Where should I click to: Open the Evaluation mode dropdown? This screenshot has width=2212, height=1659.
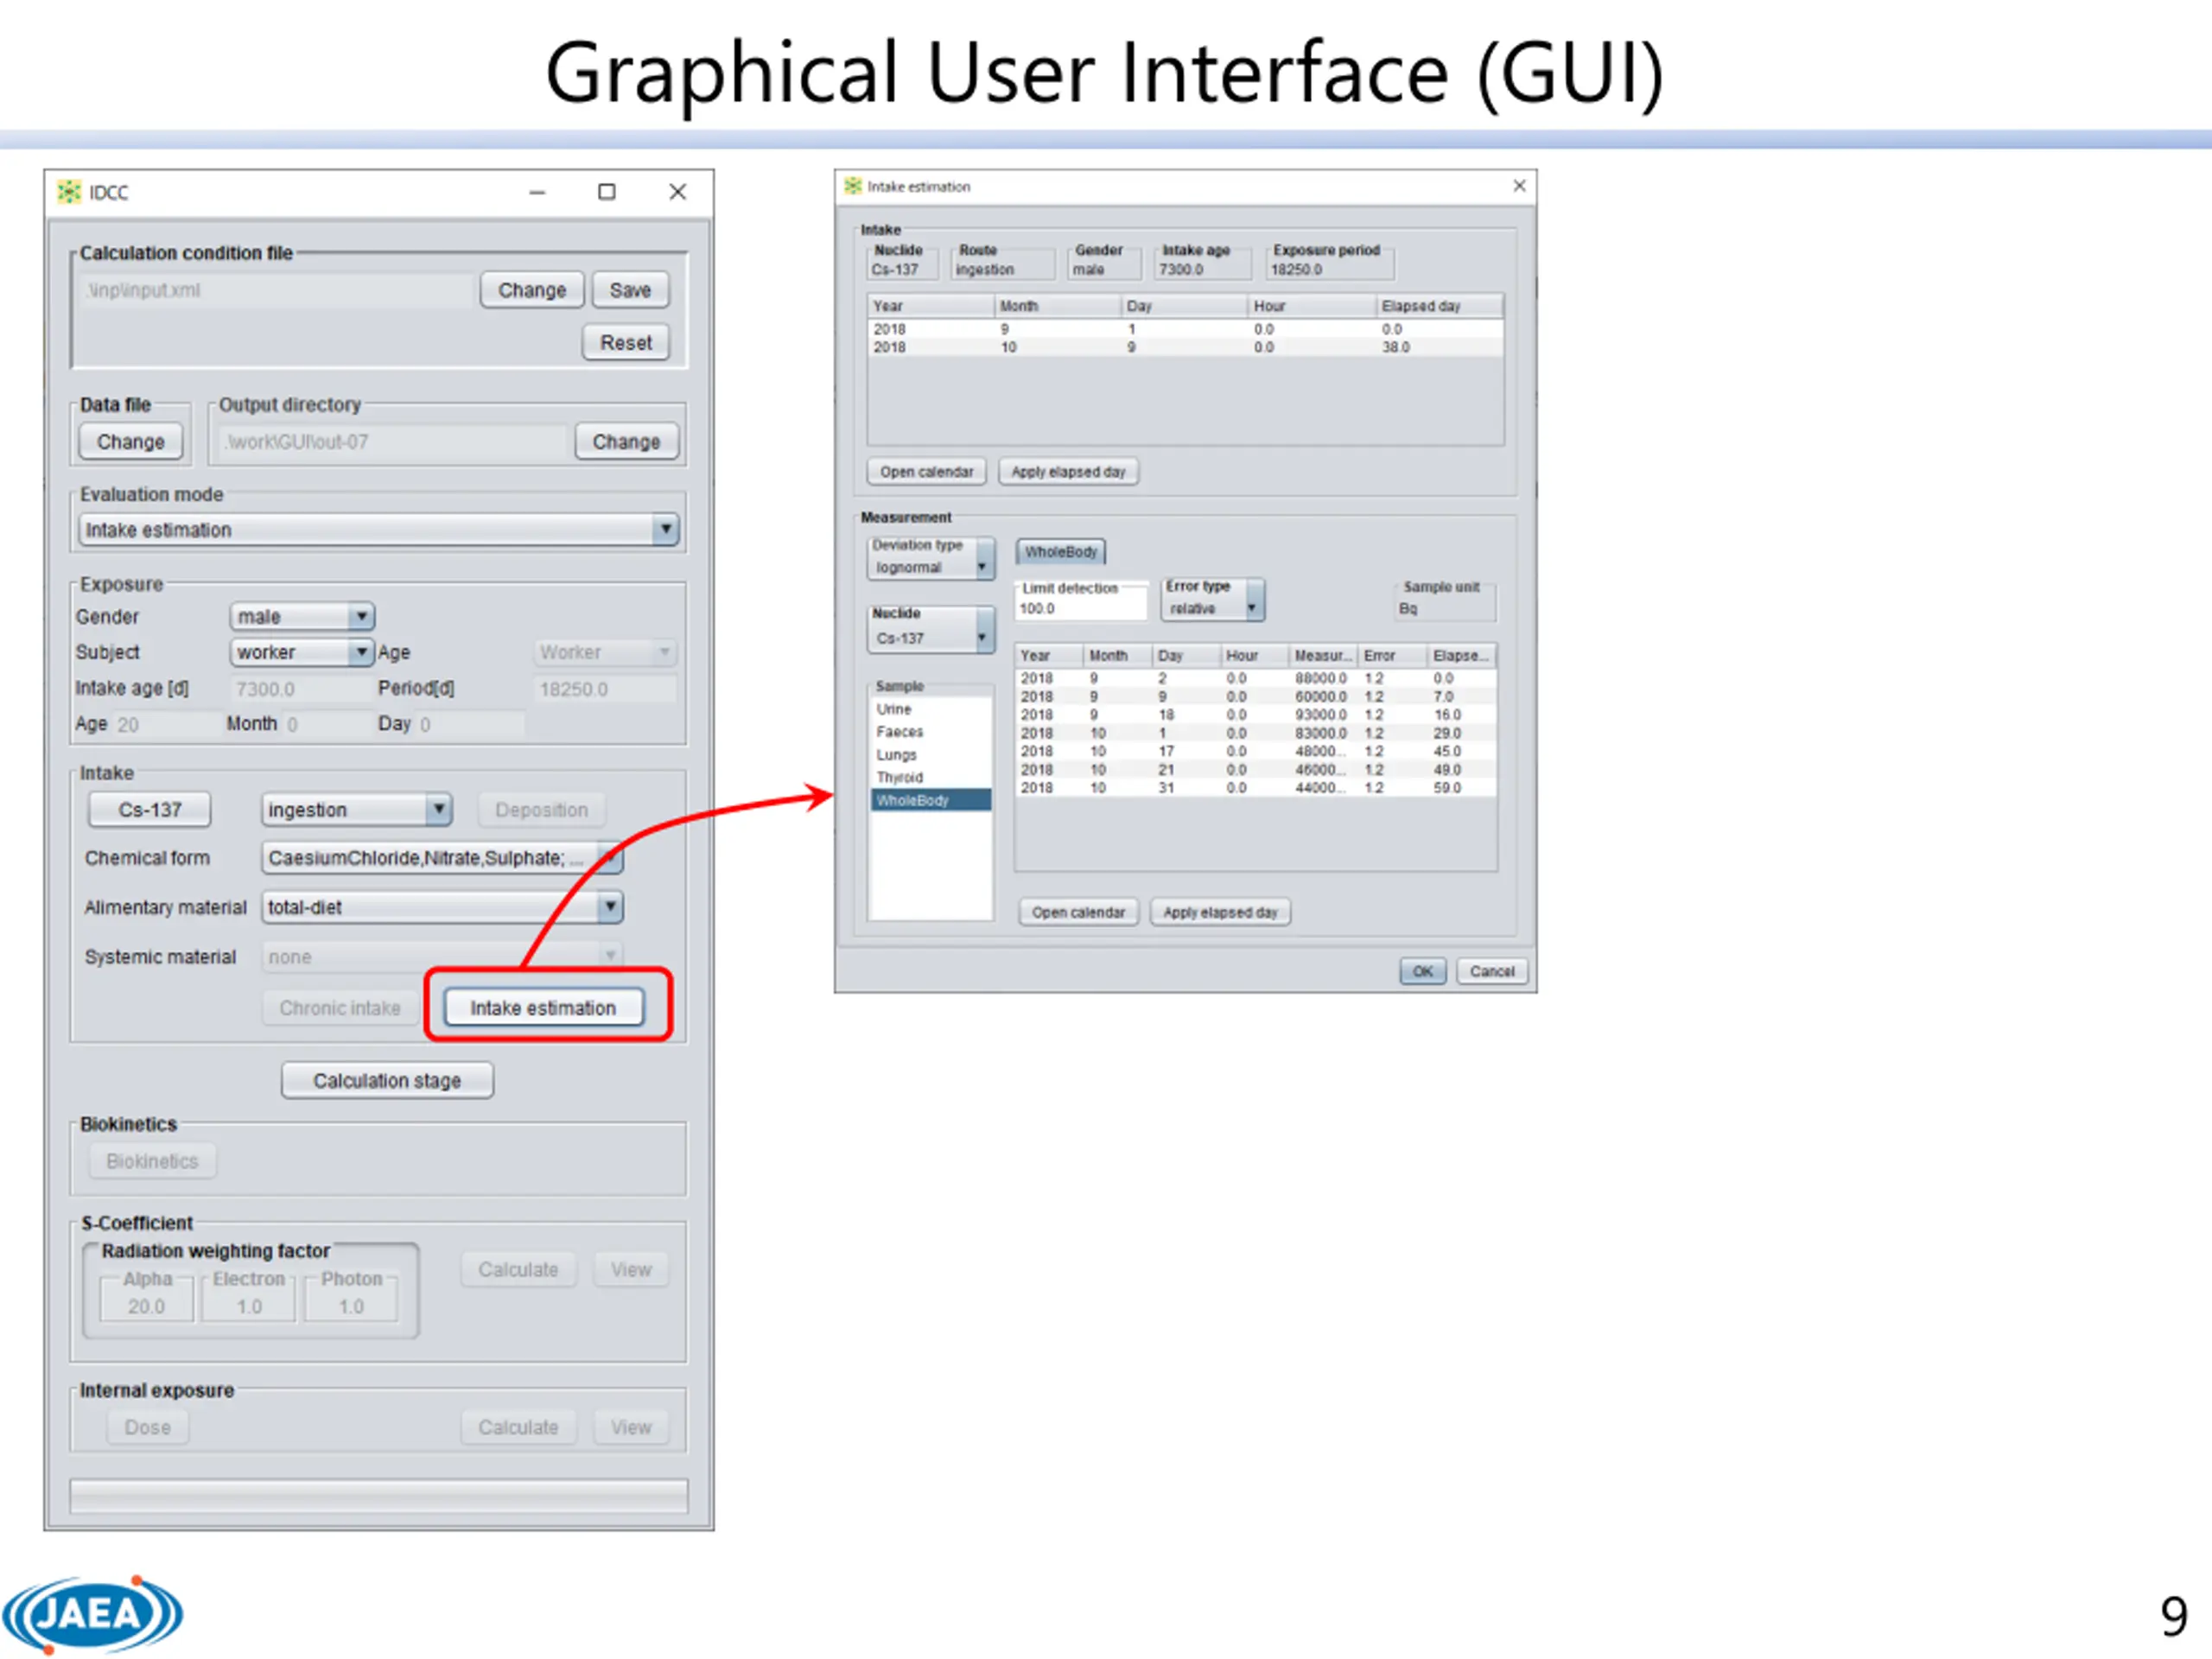[379, 529]
